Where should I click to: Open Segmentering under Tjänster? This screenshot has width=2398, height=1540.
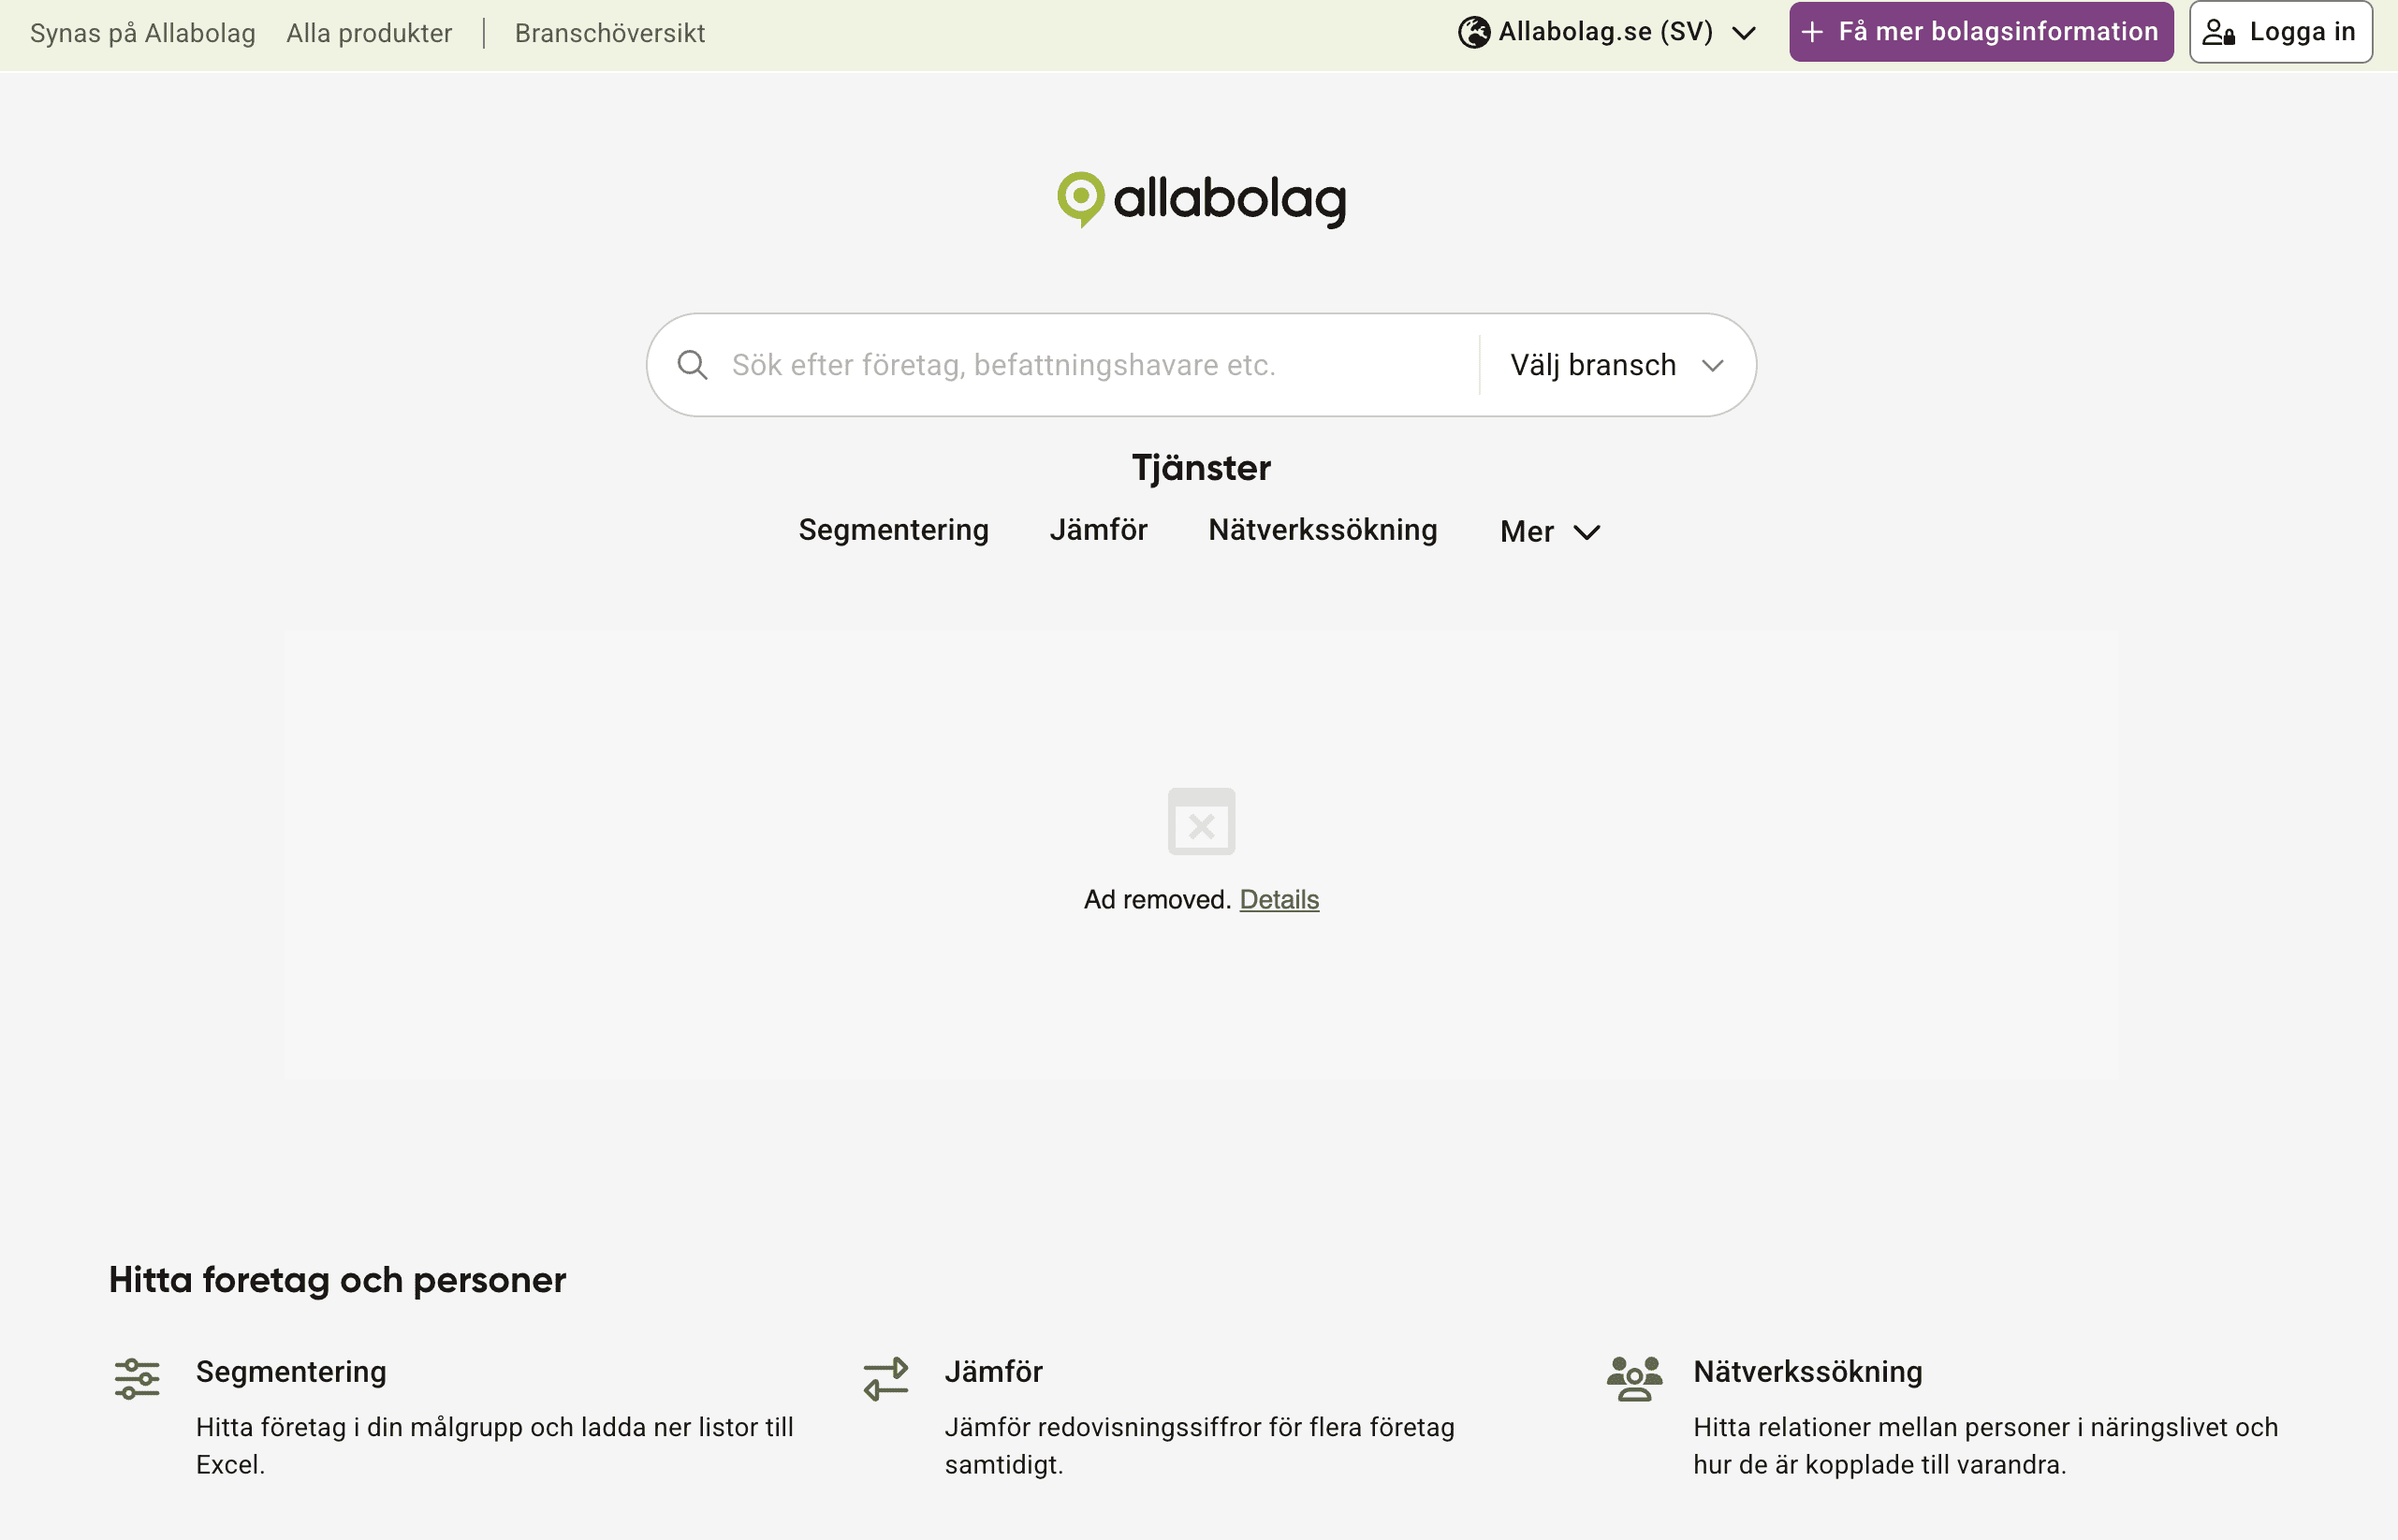point(893,529)
